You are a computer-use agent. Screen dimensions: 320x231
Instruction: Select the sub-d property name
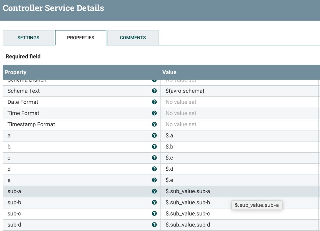pyautogui.click(x=14, y=225)
